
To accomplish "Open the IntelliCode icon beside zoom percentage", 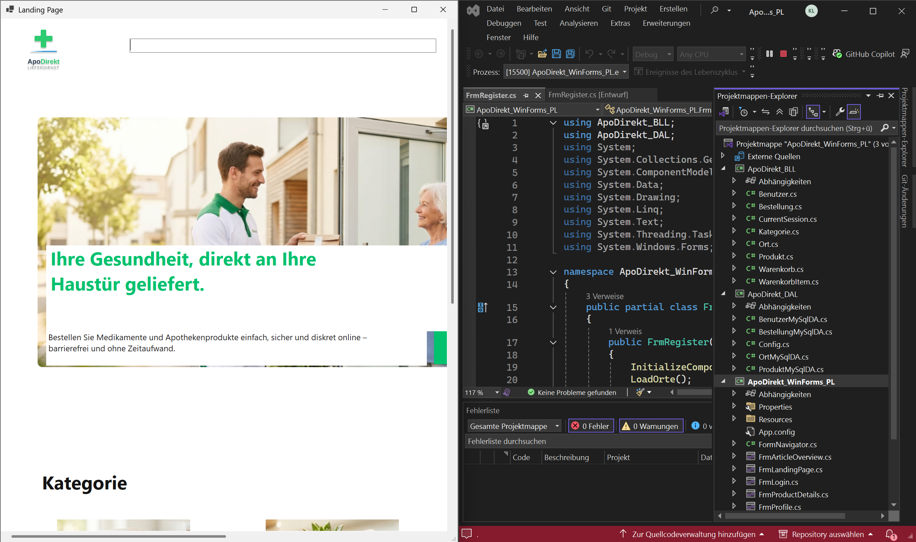I will click(507, 392).
